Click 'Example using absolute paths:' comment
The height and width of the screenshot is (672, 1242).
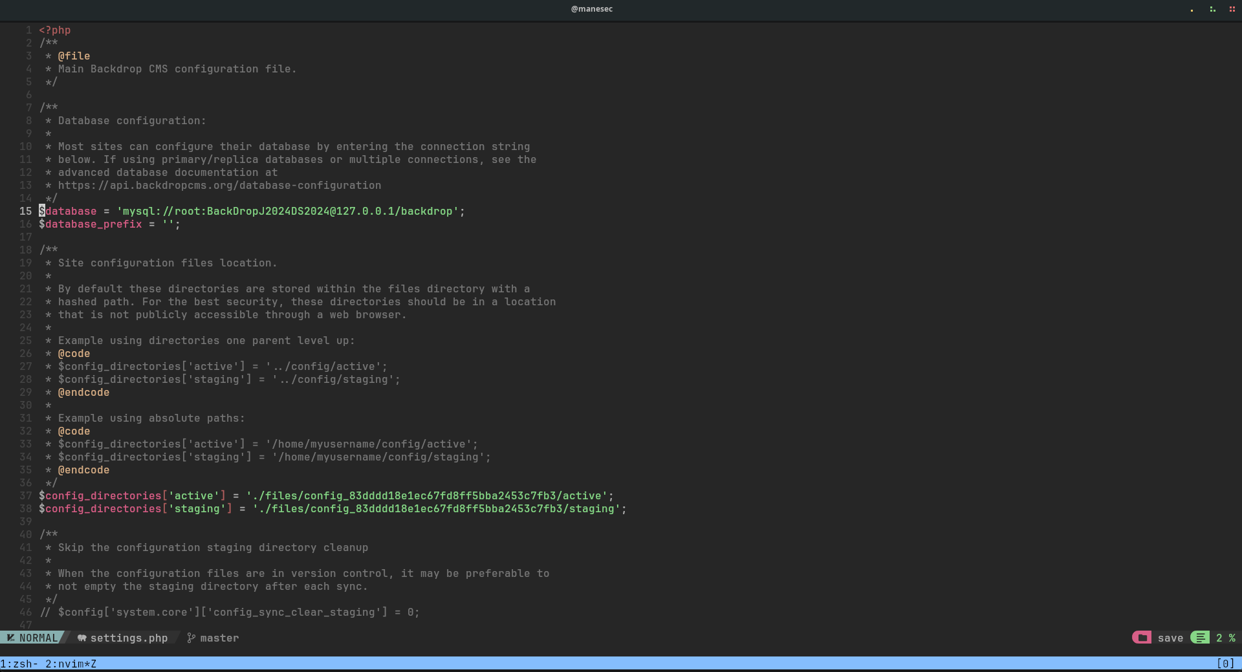152,418
